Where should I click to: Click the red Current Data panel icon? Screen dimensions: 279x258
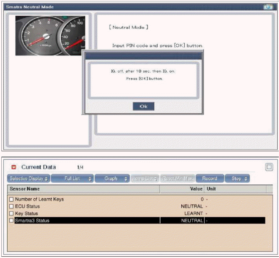[14, 167]
